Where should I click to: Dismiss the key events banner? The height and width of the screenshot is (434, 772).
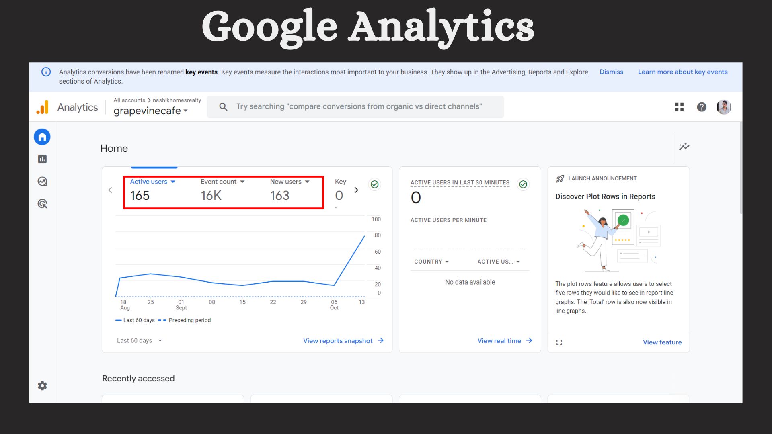tap(611, 72)
